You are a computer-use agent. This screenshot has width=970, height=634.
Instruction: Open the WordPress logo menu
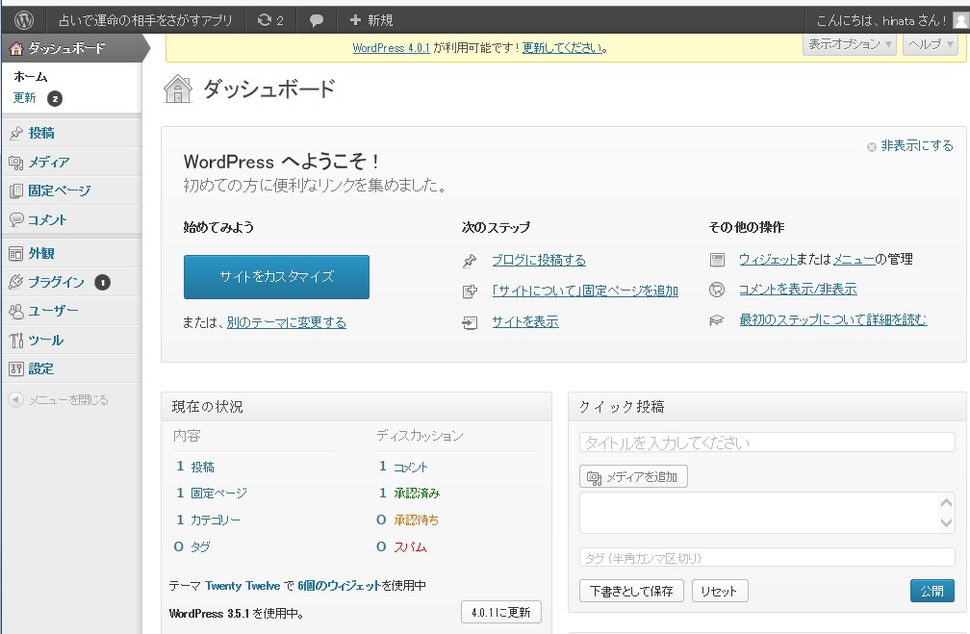23,20
